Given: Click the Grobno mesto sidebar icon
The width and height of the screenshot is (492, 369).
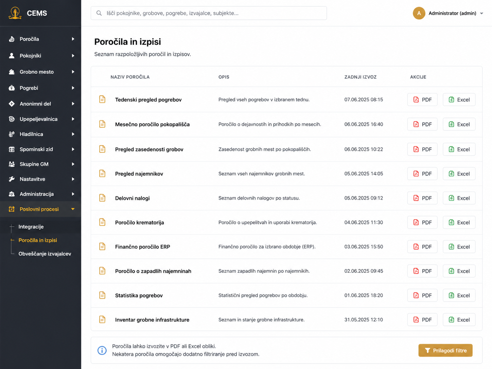Looking at the screenshot, I should pos(12,72).
